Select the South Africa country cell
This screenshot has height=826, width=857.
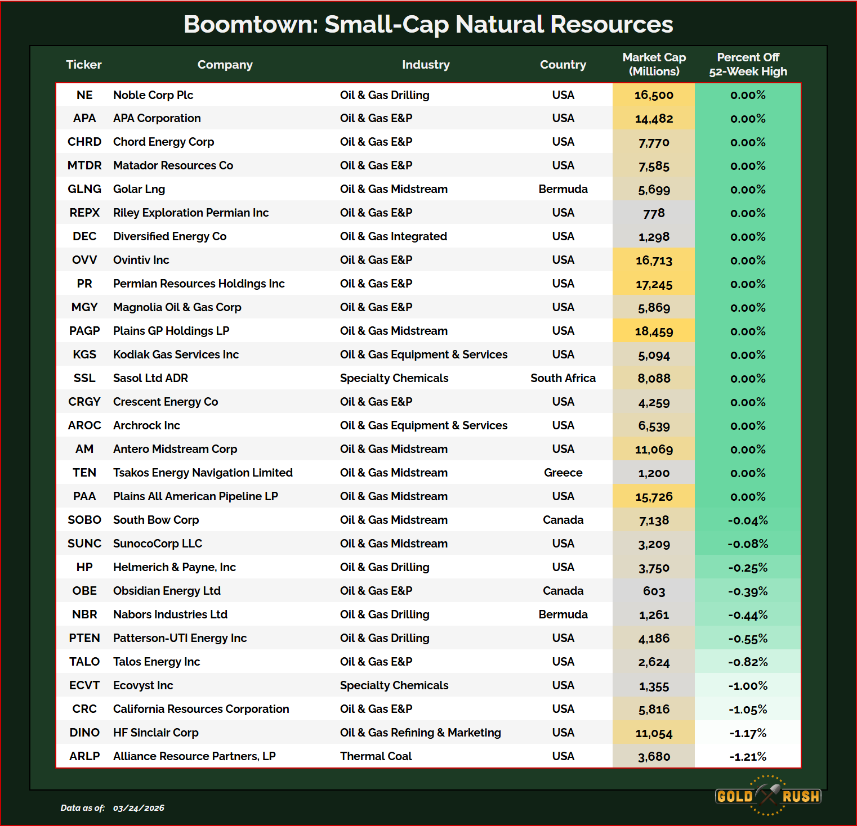[563, 378]
